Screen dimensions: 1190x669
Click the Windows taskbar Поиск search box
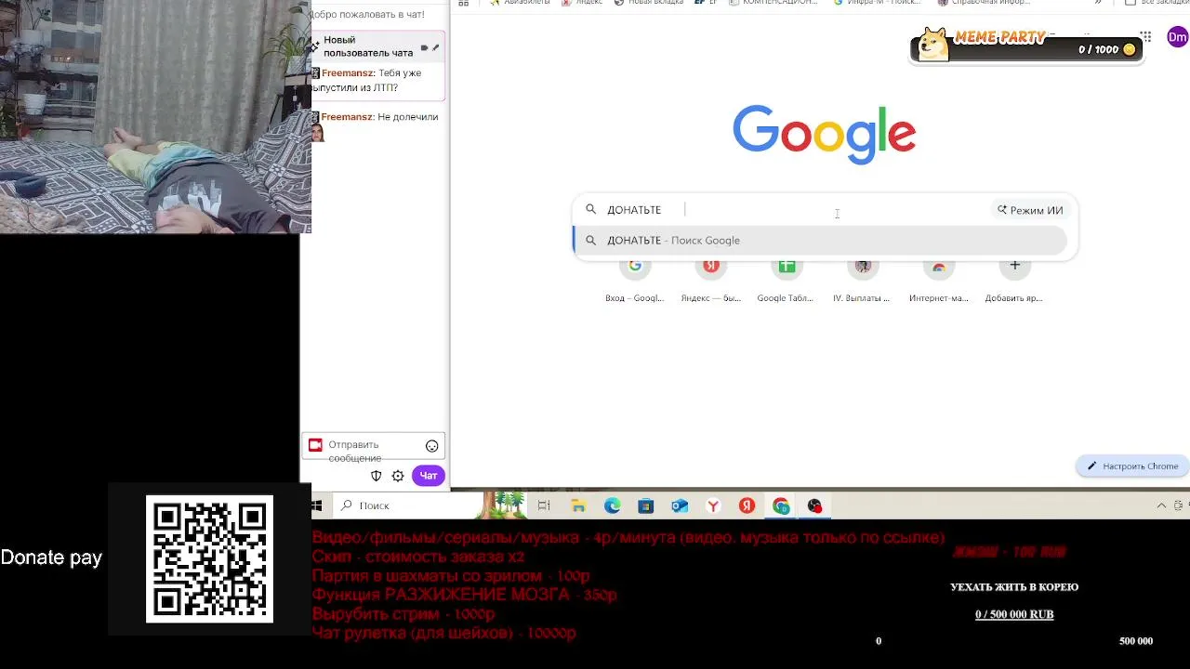point(409,505)
